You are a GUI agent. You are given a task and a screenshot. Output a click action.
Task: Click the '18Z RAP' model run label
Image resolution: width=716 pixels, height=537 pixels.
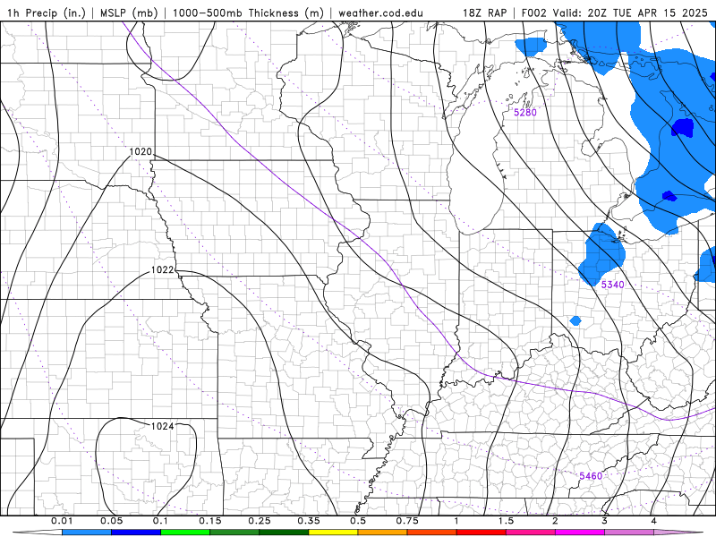[484, 13]
